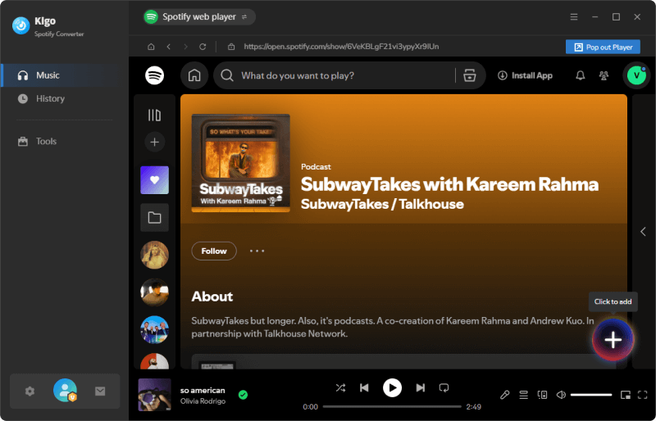This screenshot has width=656, height=421.
Task: Expand Your Library panel
Action: pos(154,115)
